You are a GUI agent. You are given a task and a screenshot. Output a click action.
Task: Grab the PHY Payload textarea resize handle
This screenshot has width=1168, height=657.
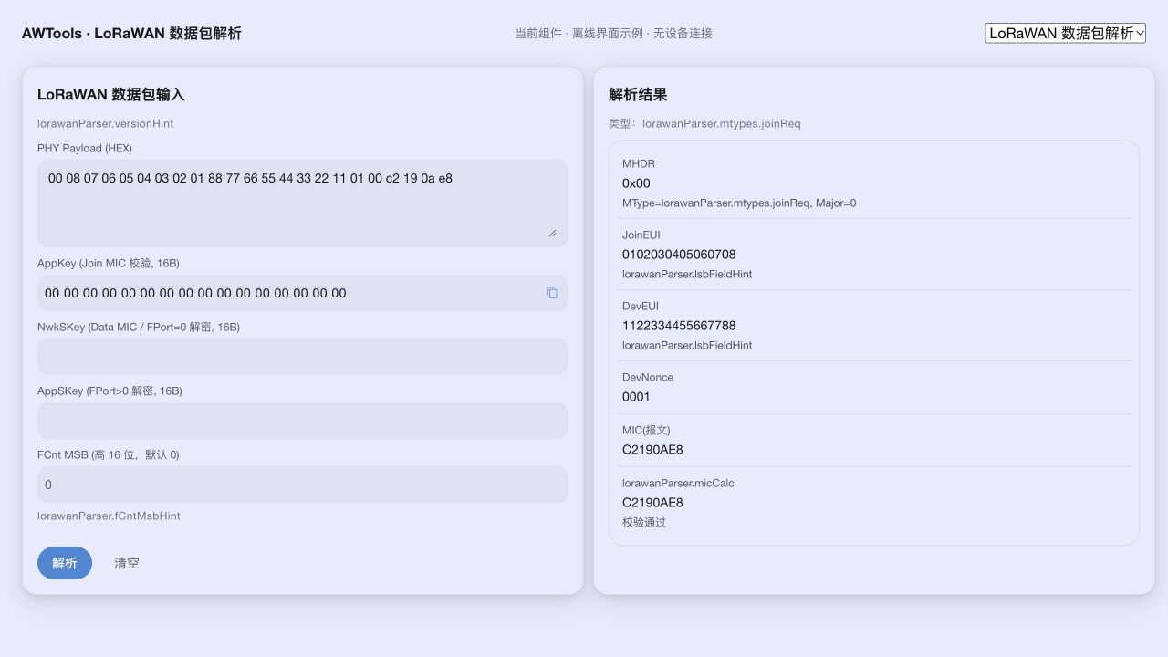tap(553, 233)
